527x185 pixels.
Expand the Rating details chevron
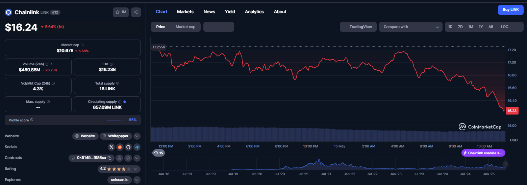(136, 169)
